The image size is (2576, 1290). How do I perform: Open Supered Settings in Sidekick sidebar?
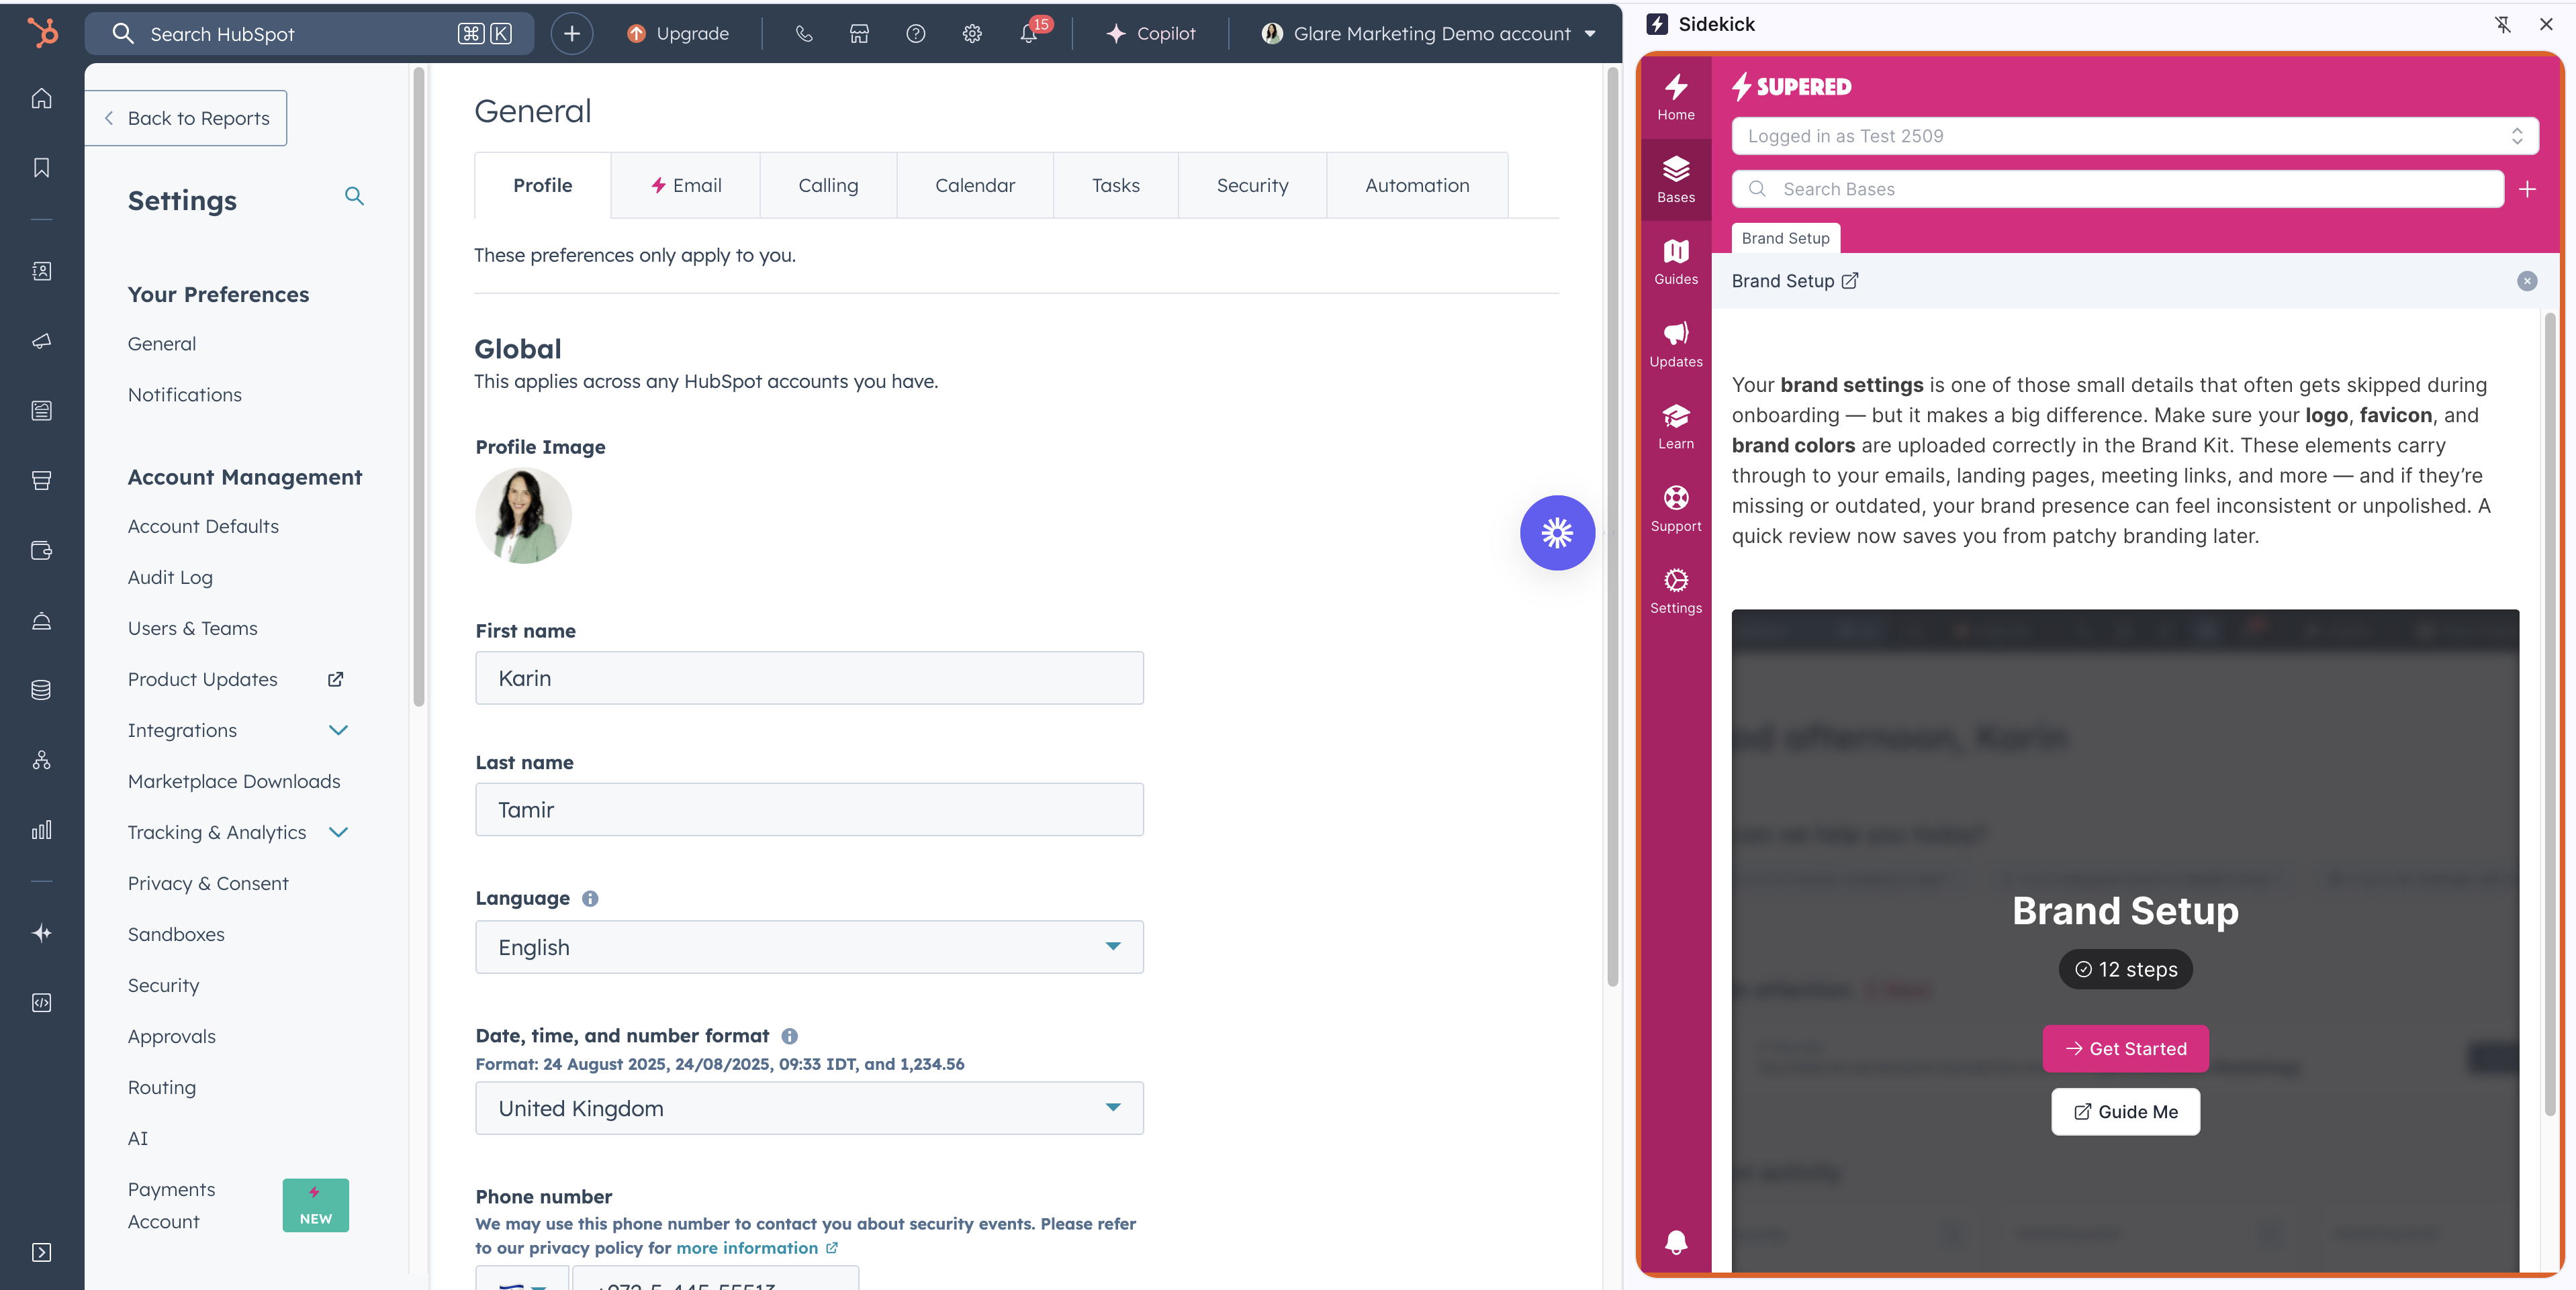pos(1675,591)
